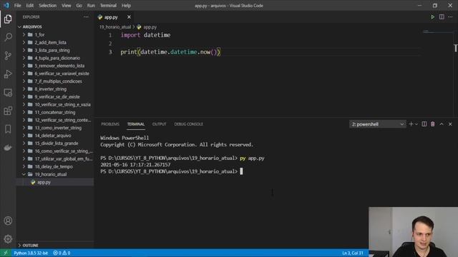The image size is (458, 257).
Task: Open the Explorer view in activity bar
Action: coord(8,19)
